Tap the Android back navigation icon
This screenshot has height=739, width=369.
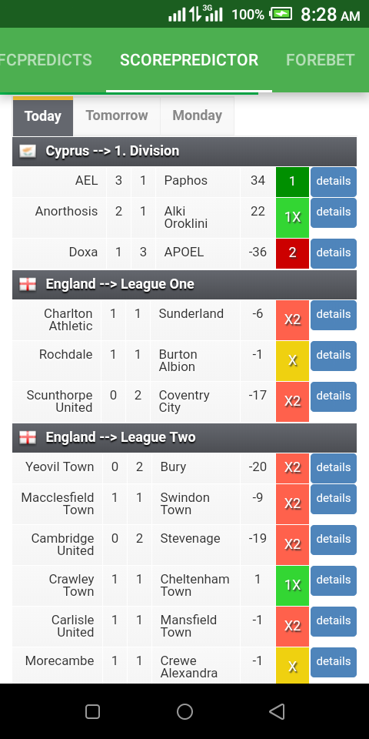tap(278, 711)
